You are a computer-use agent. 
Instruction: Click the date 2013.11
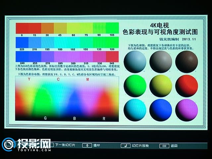[189, 39]
